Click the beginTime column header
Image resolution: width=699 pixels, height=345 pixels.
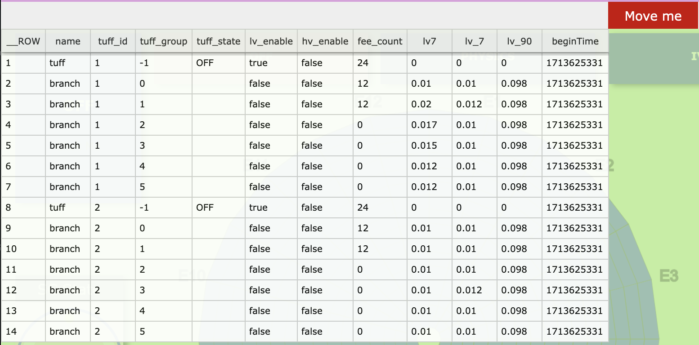point(575,41)
